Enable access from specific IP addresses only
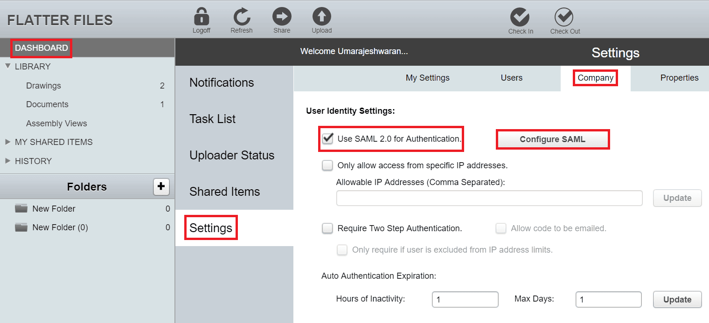 tap(327, 165)
